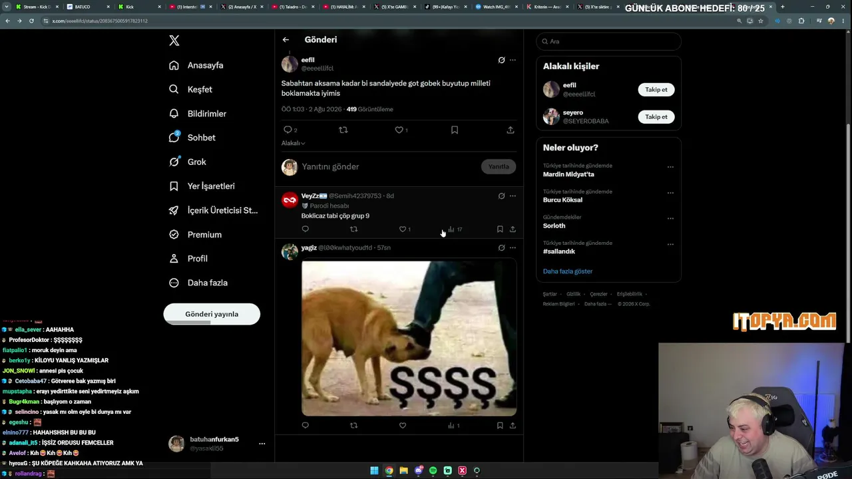The height and width of the screenshot is (479, 852).
Task: Open the dog meme image in yagiz's reply
Action: (x=409, y=338)
